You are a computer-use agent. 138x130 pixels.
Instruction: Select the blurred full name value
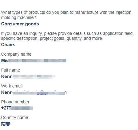28,76
